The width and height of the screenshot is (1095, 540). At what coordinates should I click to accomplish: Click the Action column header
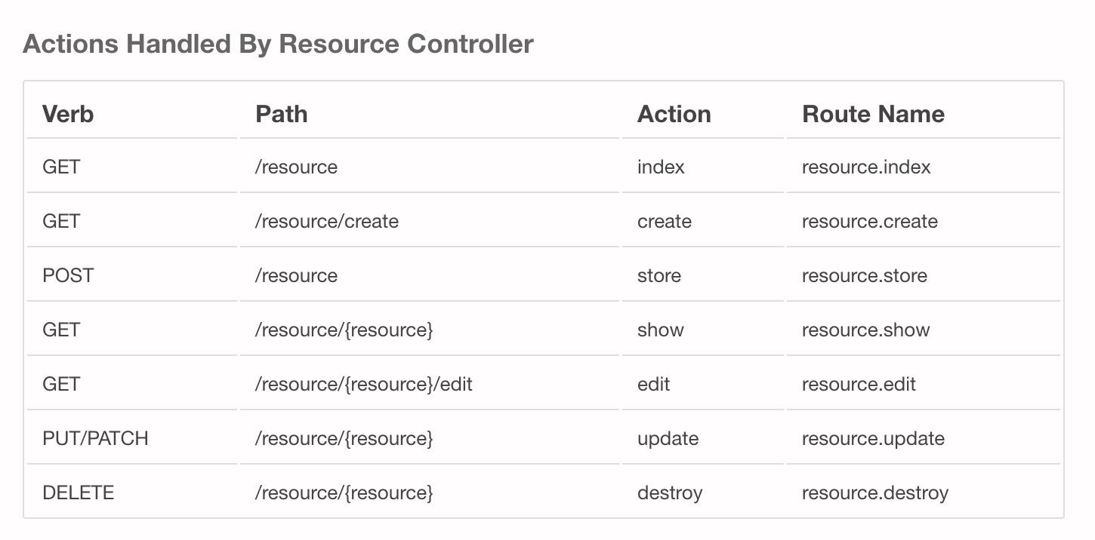point(674,114)
